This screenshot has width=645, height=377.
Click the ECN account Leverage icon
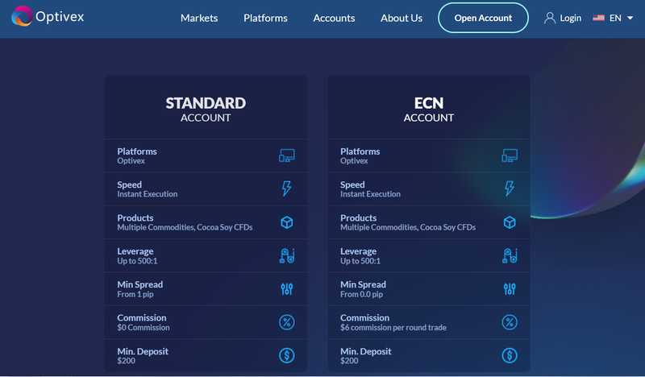pos(510,255)
